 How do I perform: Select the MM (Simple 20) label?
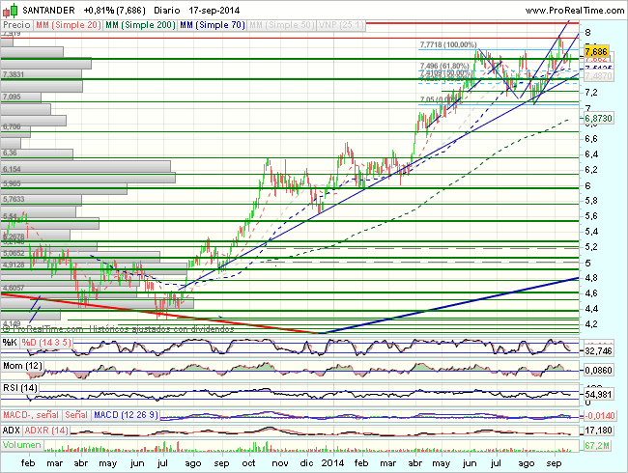point(68,25)
